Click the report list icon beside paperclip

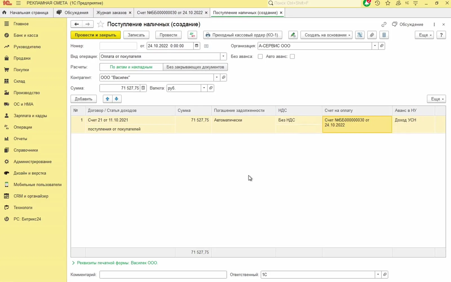(384, 35)
